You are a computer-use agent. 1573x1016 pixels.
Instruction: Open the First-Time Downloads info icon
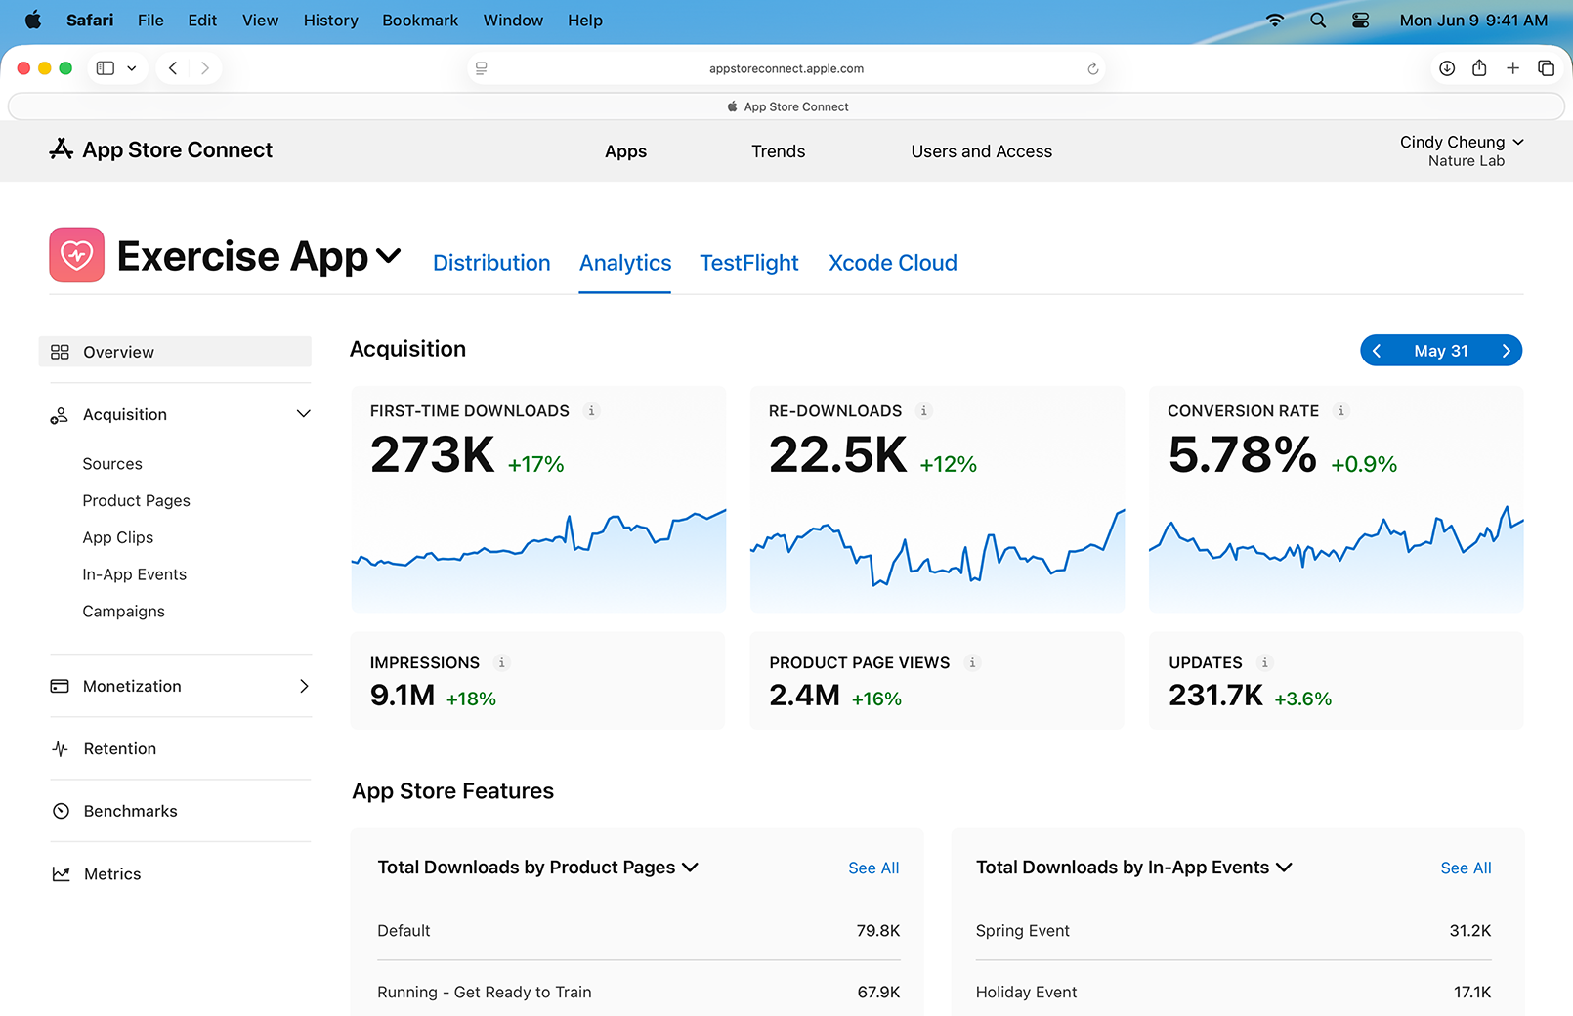point(592,411)
